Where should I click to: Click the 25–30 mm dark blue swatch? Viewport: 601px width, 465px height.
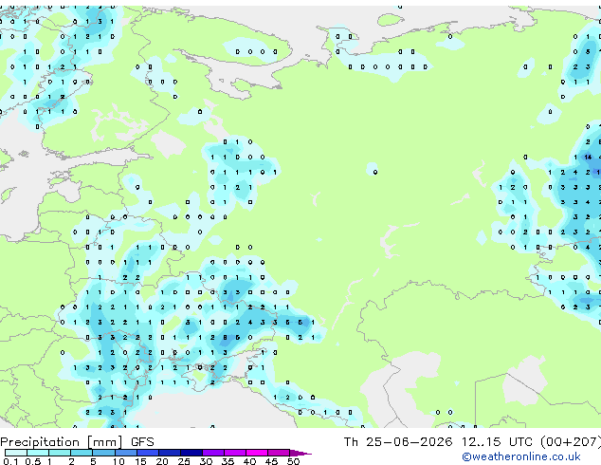(x=191, y=453)
